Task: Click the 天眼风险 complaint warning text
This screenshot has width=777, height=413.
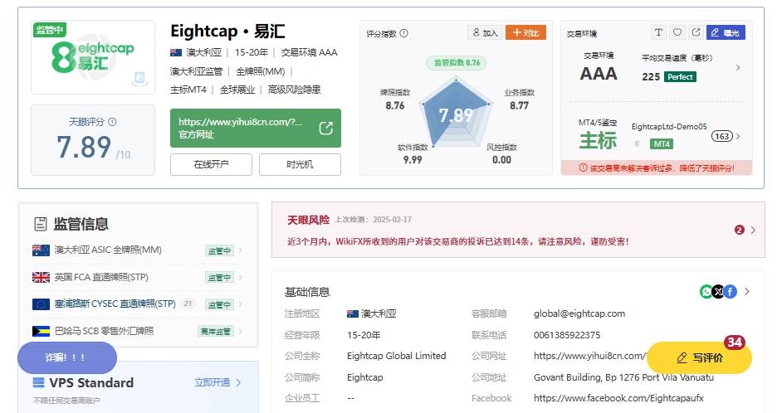Action: point(458,241)
